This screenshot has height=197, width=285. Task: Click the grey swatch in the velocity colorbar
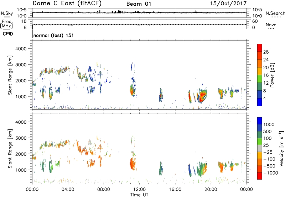pyautogui.click(x=260, y=149)
